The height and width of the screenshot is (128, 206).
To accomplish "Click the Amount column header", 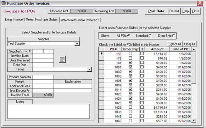I will (x=157, y=49).
